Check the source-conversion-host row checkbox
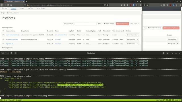 coord(3,35)
